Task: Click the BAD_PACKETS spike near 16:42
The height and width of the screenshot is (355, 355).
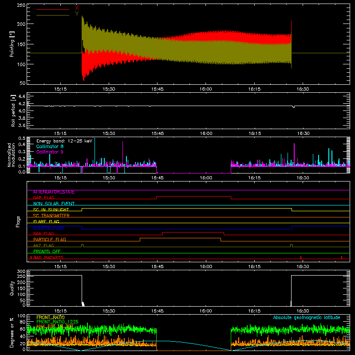Action: 342,257
